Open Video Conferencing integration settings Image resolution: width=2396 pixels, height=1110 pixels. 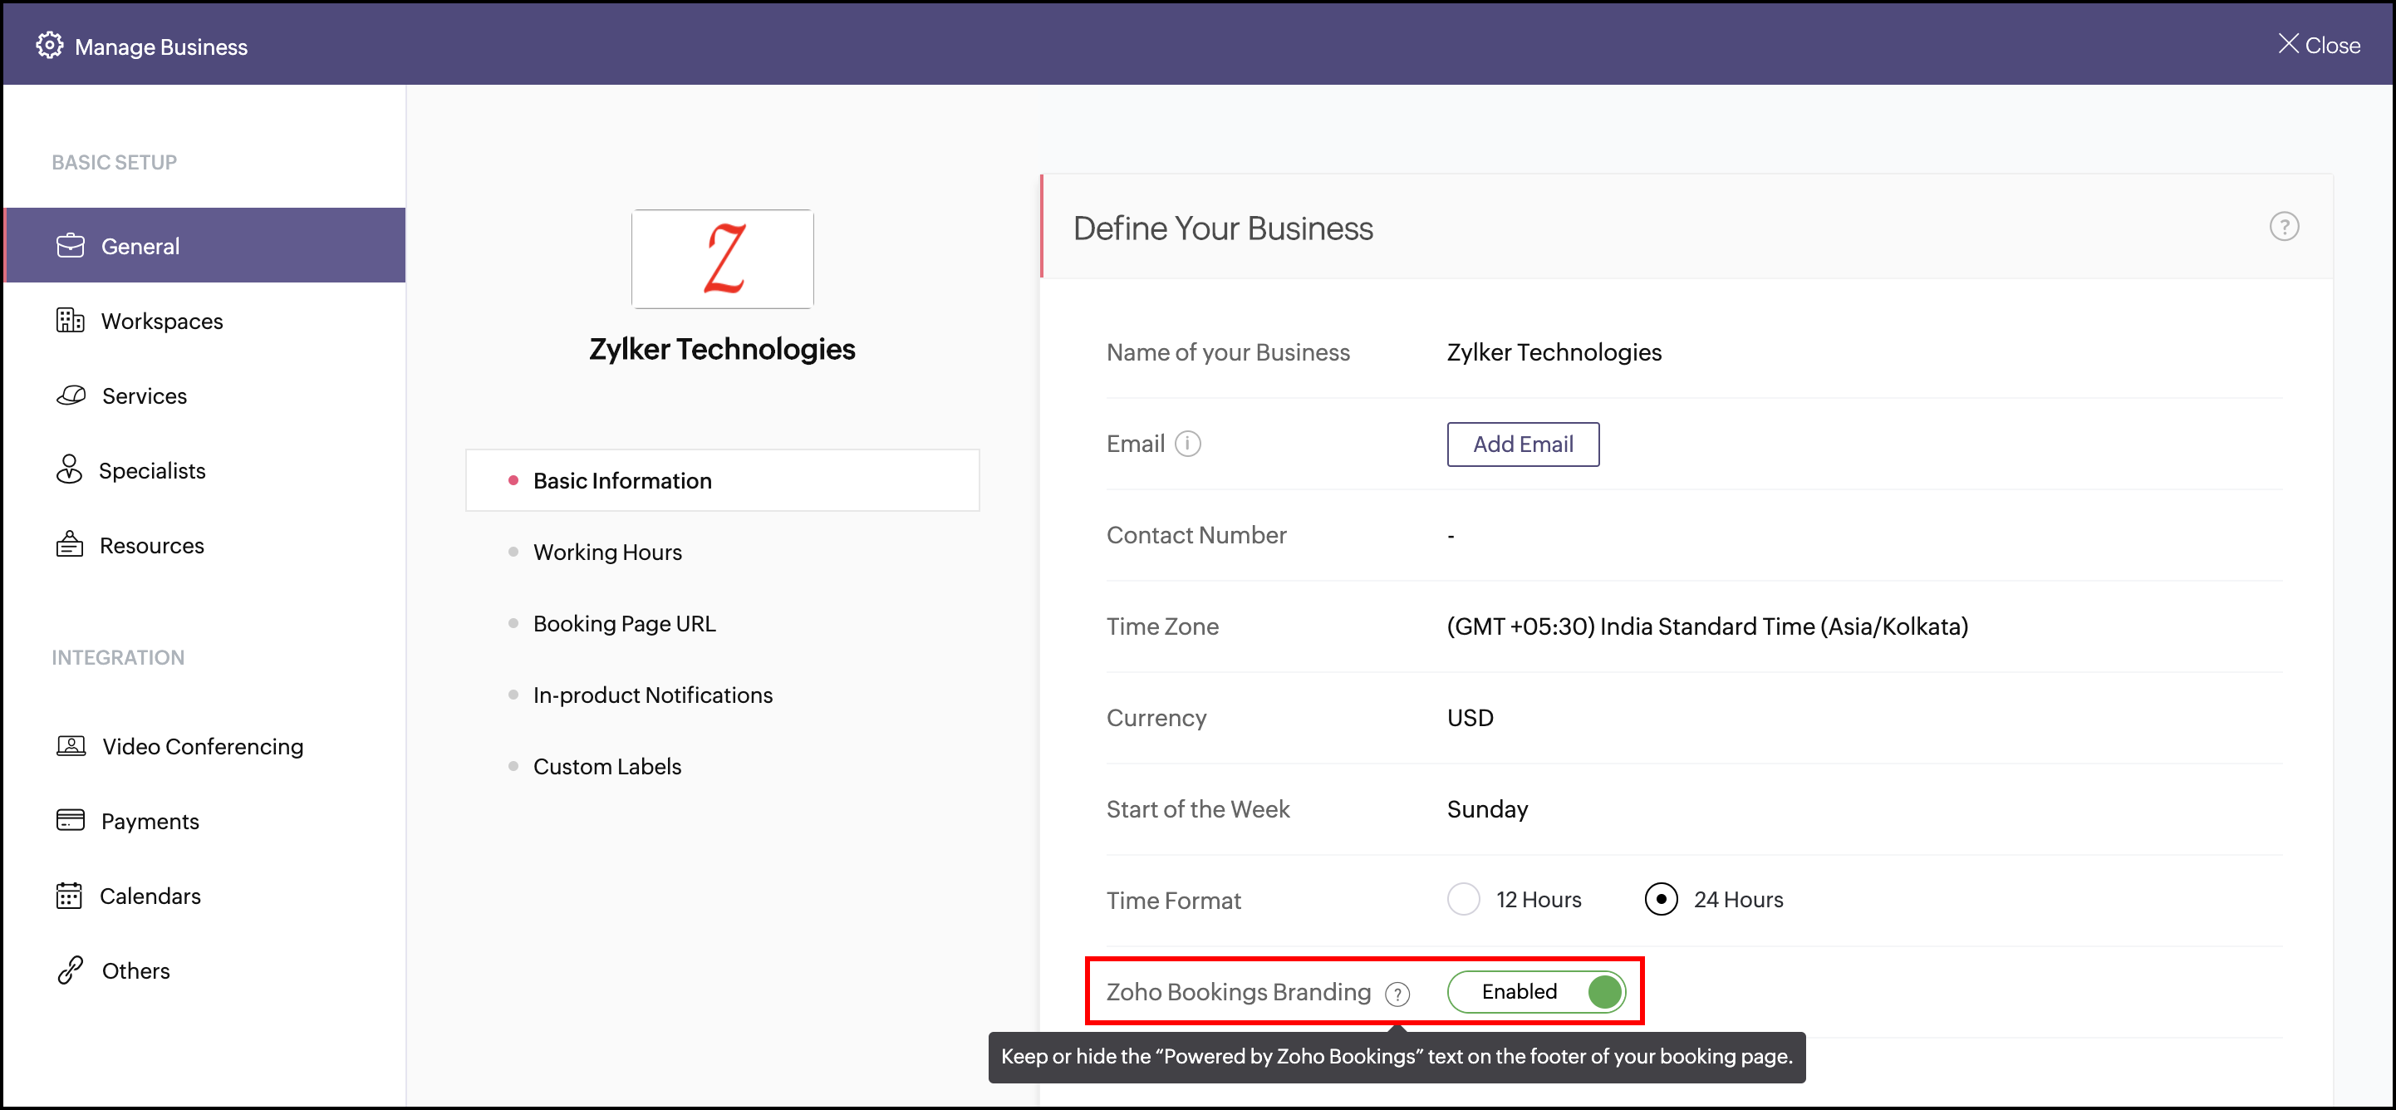[x=202, y=746]
